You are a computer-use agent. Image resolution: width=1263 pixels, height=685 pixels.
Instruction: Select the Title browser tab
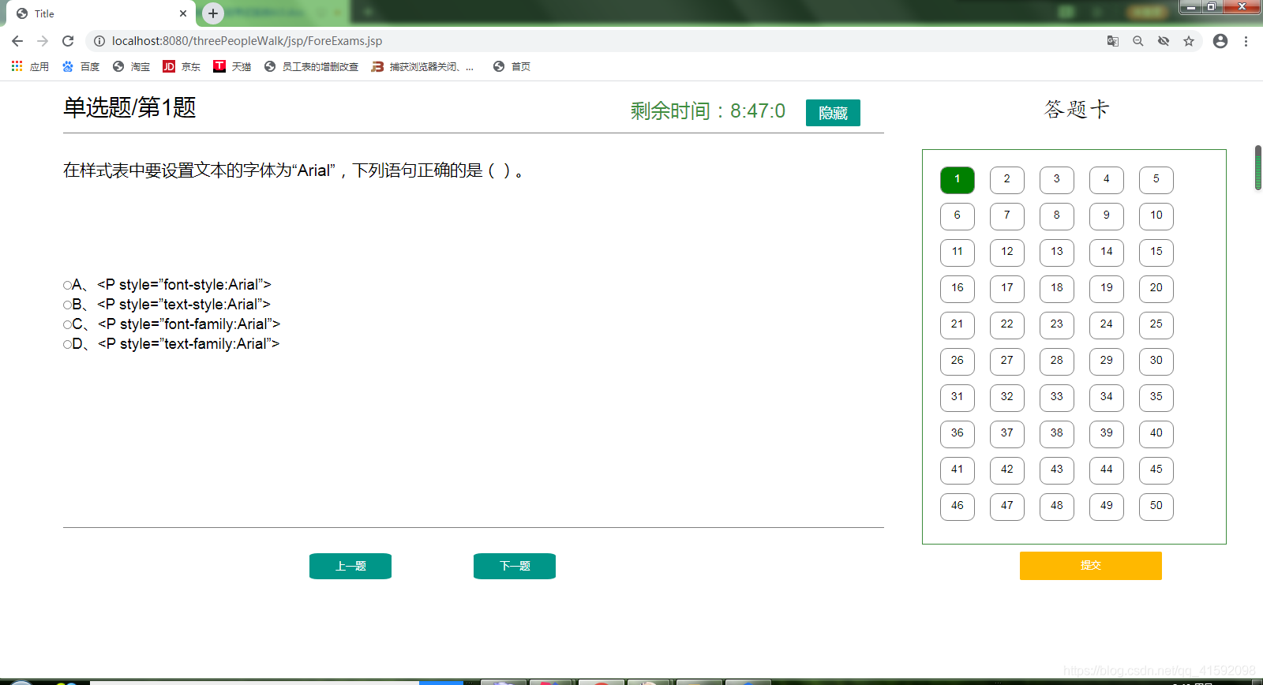101,13
